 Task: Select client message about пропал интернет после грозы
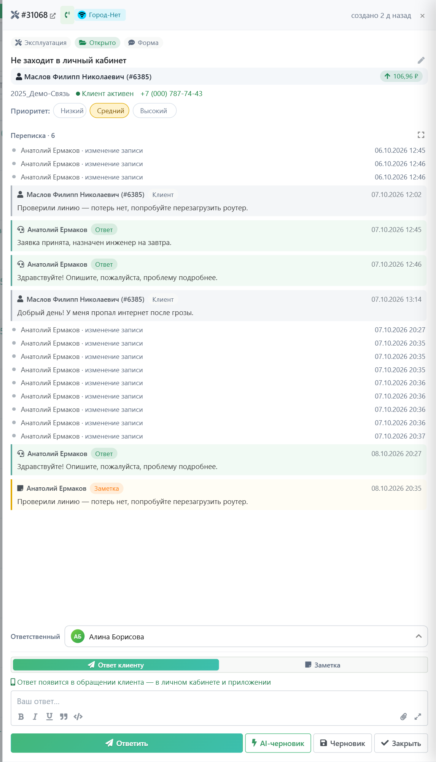218,306
